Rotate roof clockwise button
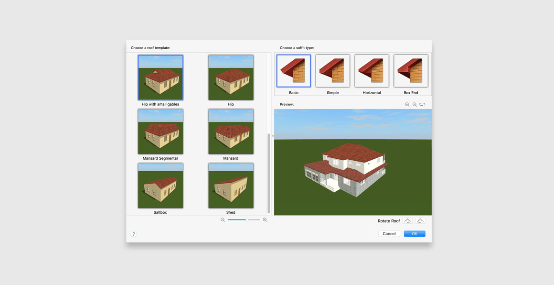Image resolution: width=554 pixels, height=285 pixels. pos(420,220)
